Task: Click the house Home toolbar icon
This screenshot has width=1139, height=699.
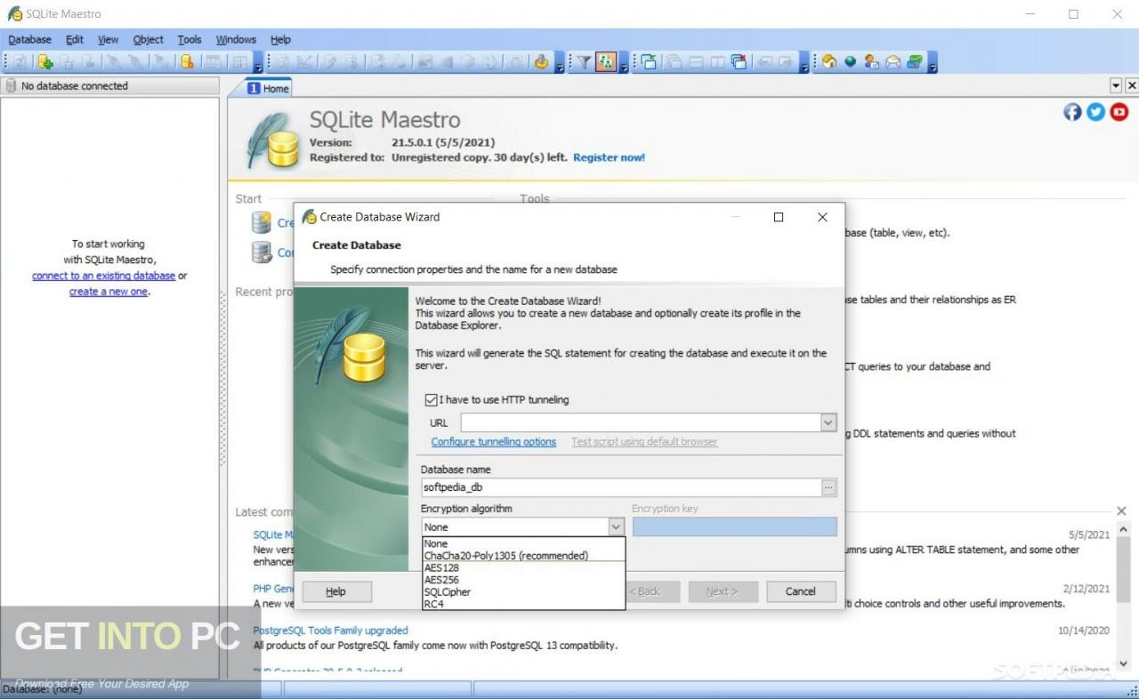Action: tap(828, 62)
